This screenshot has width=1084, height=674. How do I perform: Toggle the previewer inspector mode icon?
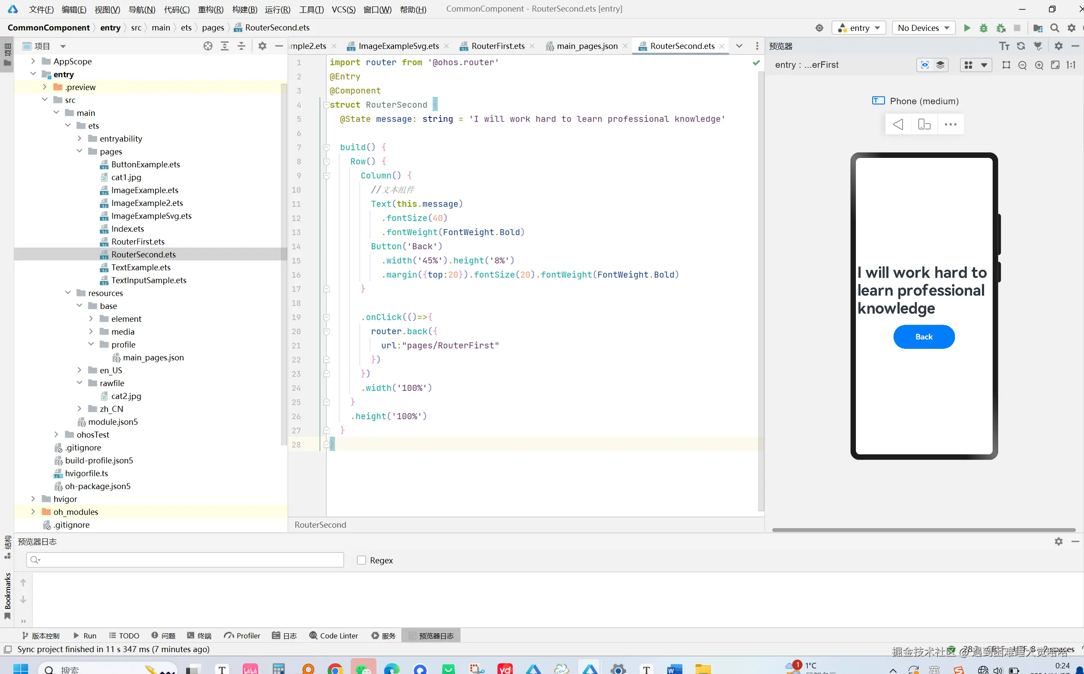coord(924,65)
